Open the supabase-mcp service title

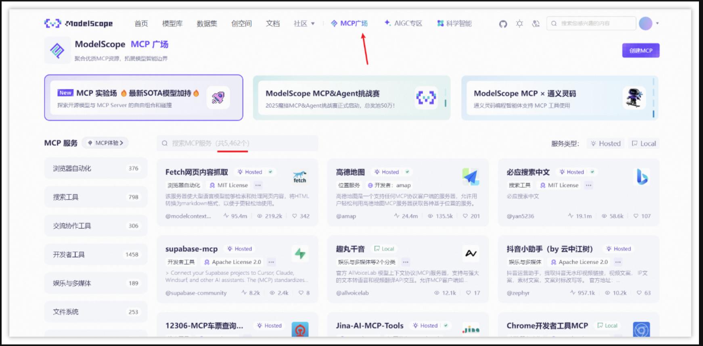pyautogui.click(x=191, y=249)
